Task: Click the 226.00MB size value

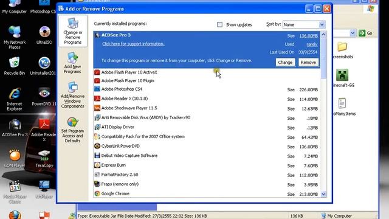Action: click(308, 89)
